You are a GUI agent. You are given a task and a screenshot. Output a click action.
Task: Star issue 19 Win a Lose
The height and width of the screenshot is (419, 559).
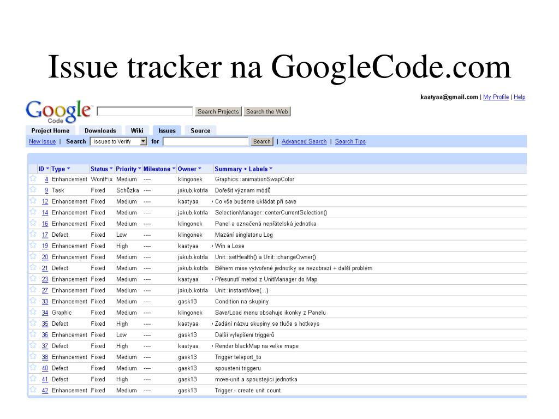pyautogui.click(x=33, y=245)
